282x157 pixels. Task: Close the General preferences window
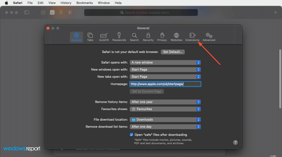pos(48,28)
